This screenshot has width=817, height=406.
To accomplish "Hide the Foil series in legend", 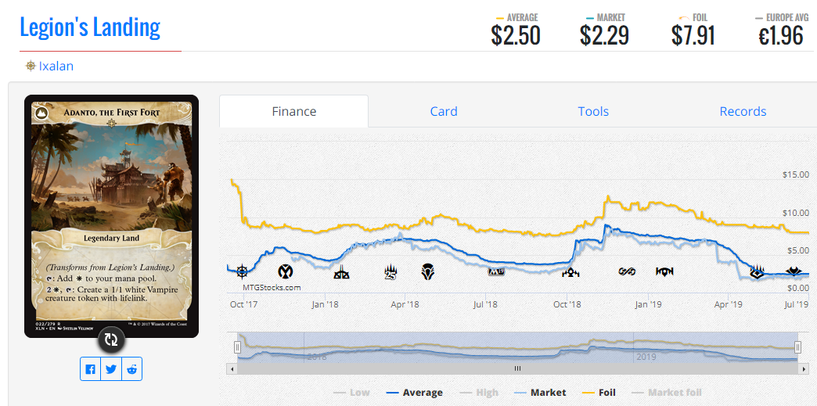I will coord(598,393).
